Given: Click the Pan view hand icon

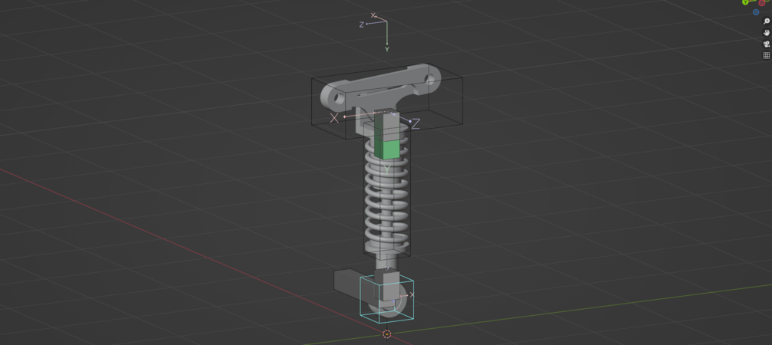Looking at the screenshot, I should tap(766, 33).
